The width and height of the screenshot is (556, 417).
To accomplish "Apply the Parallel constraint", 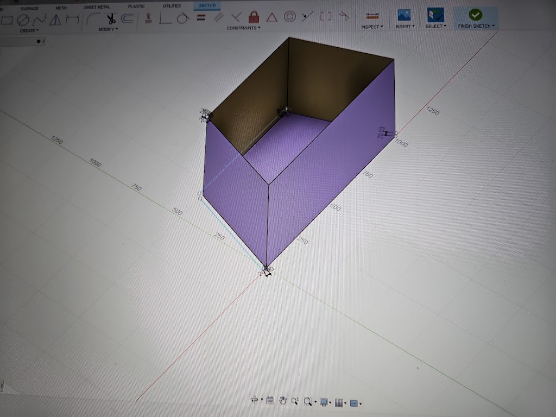I will pyautogui.click(x=218, y=17).
